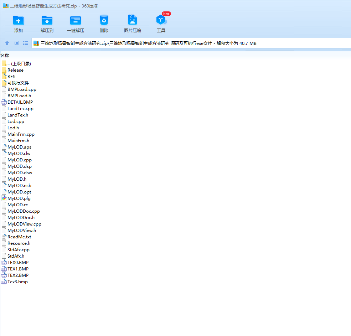Select the file MyLODDoc.h

18,218
